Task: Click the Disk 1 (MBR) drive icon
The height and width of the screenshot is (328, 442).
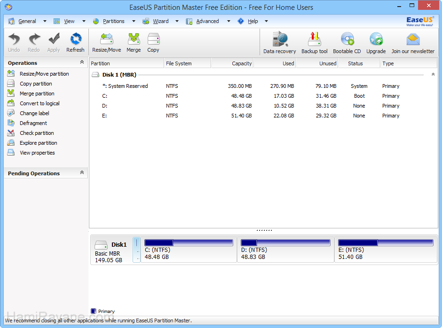Action: pyautogui.click(x=96, y=75)
